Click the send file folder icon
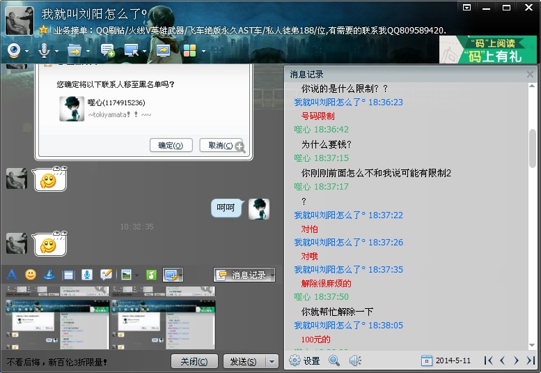Screen dimensions: 541x373 (x=74, y=50)
